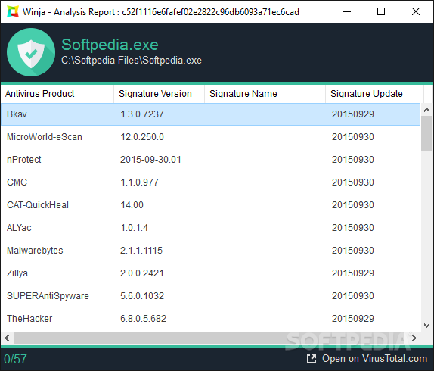
Task: Click signature version 12.0.250.0
Action: (142, 137)
